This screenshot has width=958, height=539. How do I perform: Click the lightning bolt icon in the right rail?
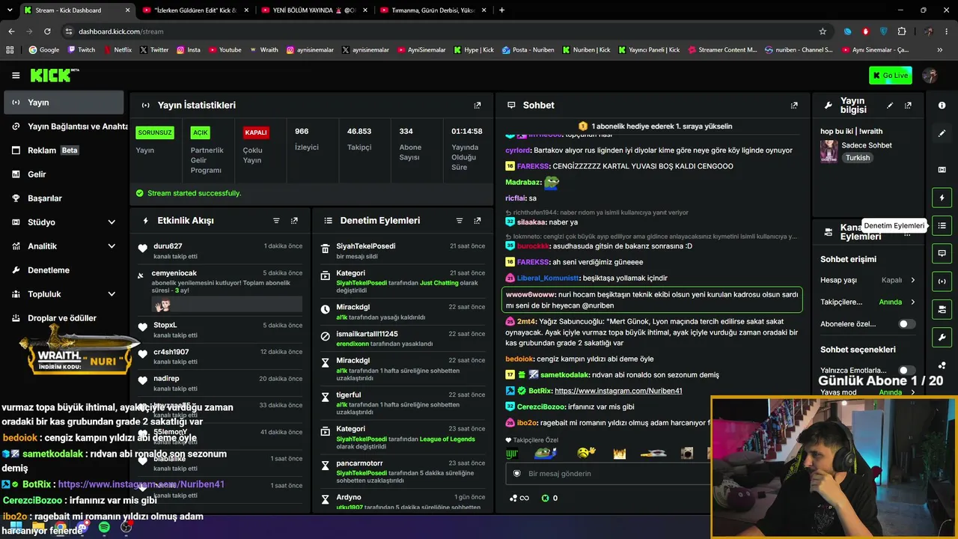point(942,198)
